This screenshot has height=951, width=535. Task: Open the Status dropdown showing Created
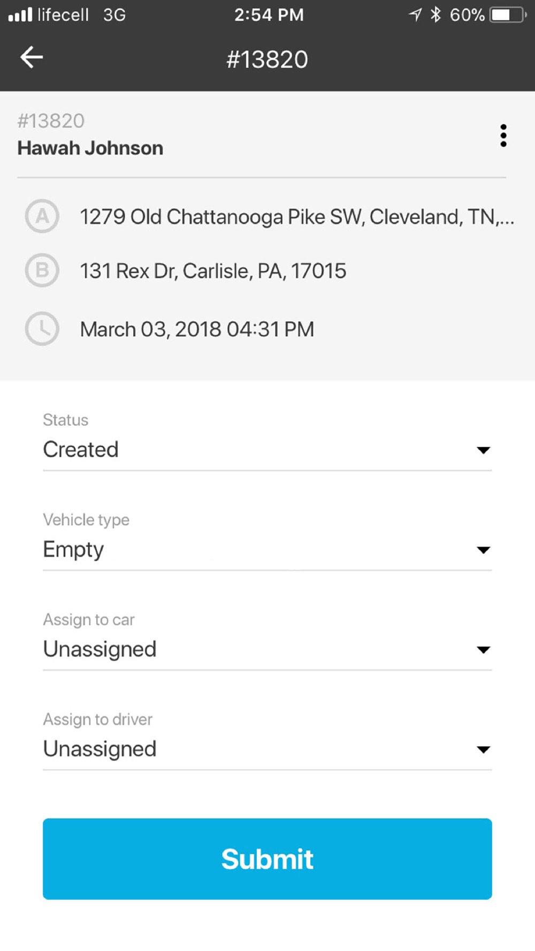(267, 450)
